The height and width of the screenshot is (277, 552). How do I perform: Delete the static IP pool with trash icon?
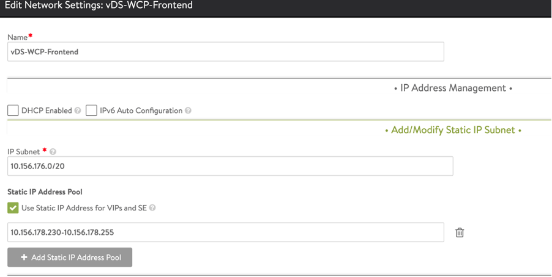pos(460,232)
